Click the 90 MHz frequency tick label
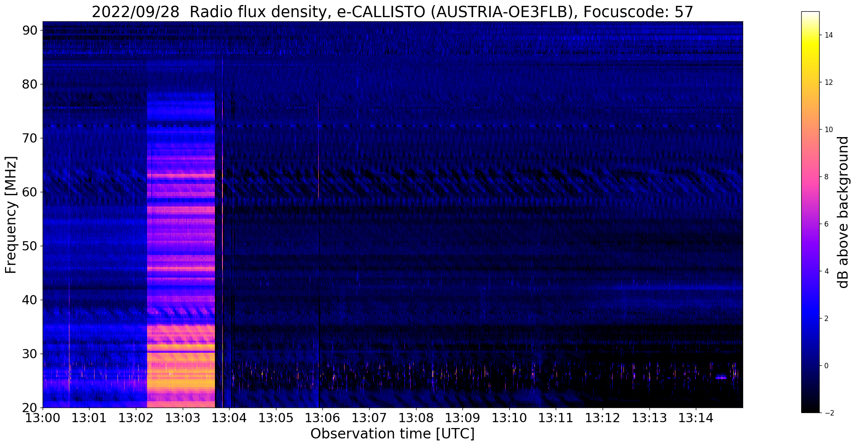Screen dimensions: 856x446 (x=29, y=30)
